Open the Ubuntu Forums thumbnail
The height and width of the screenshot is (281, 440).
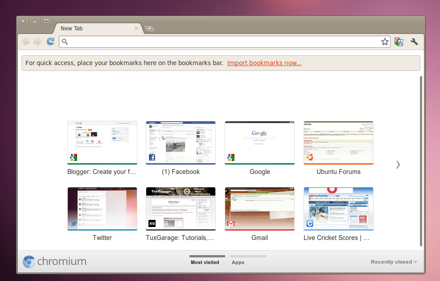coord(338,143)
